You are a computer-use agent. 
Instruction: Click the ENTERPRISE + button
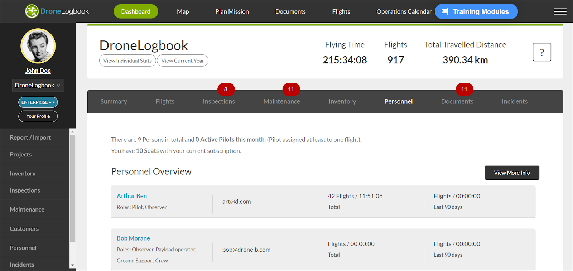38,102
